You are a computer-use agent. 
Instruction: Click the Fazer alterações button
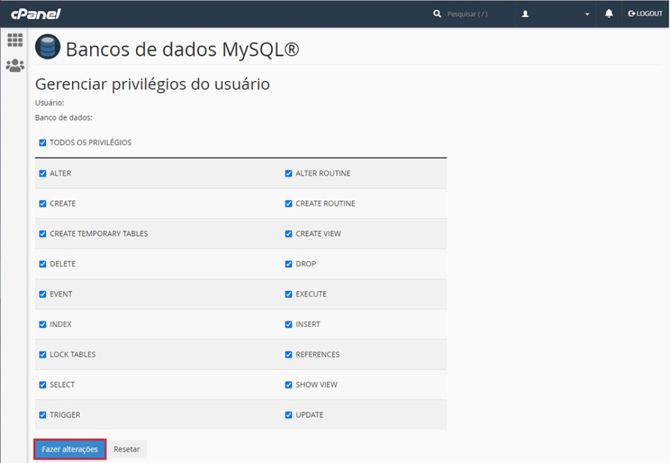[69, 449]
